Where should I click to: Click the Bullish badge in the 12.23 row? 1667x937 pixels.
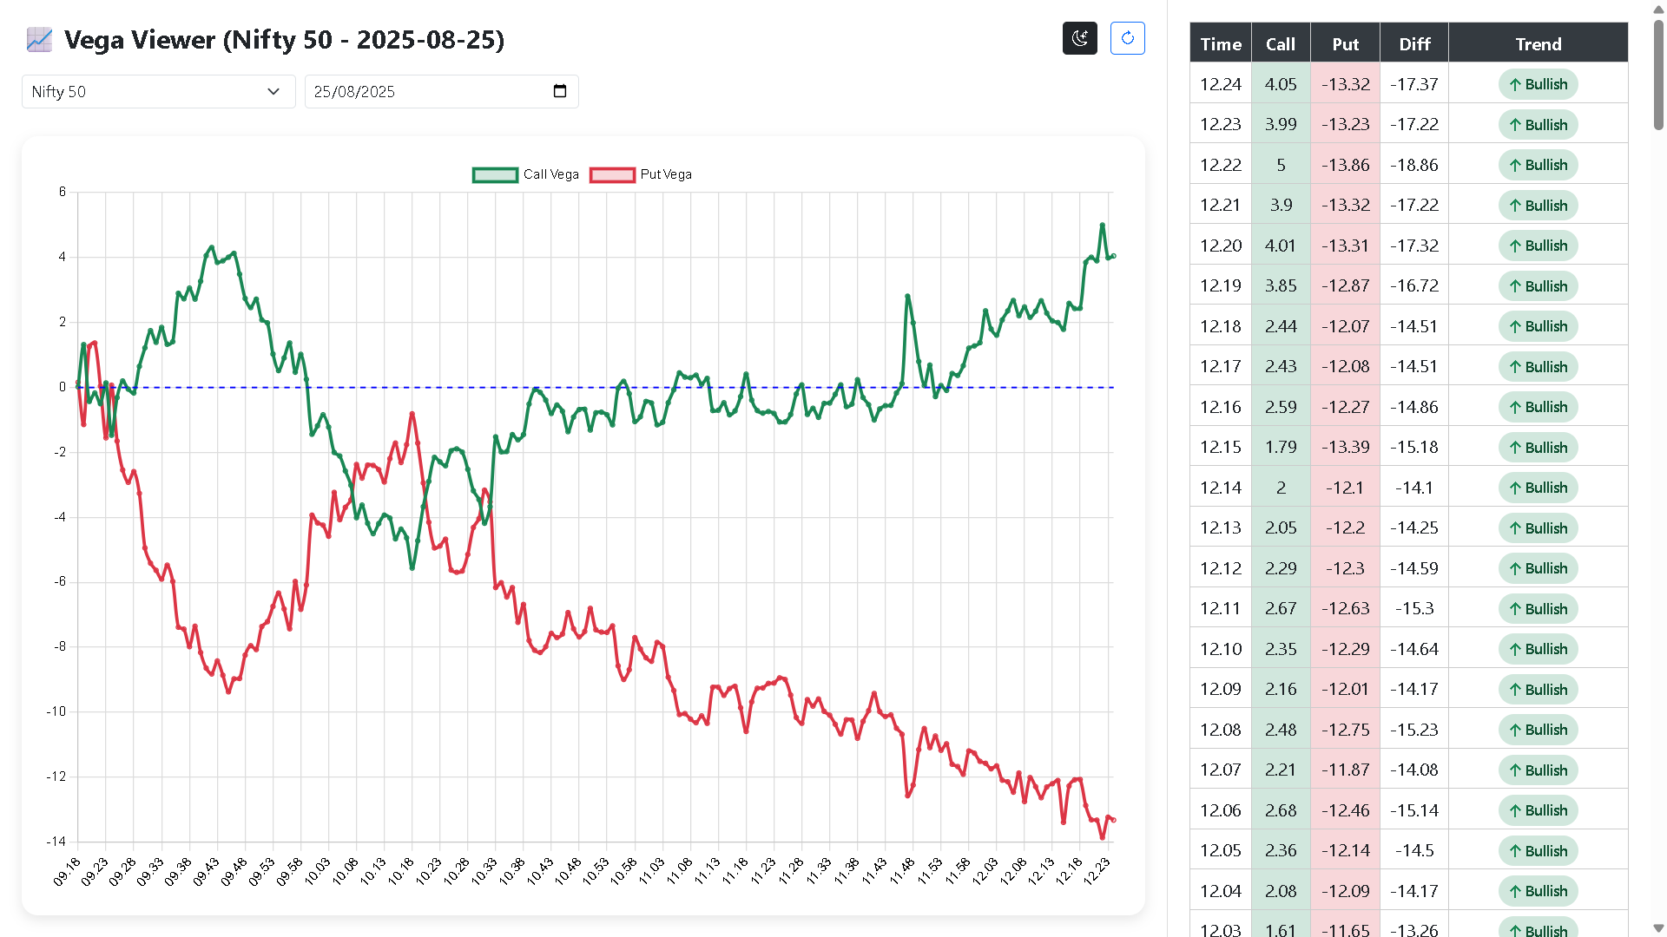point(1538,124)
